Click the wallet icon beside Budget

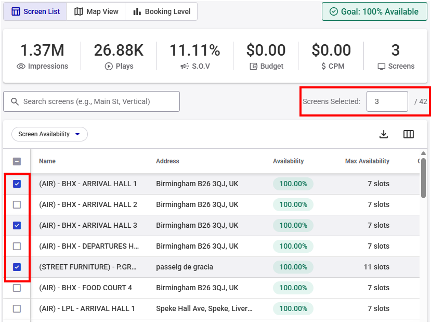pyautogui.click(x=254, y=67)
